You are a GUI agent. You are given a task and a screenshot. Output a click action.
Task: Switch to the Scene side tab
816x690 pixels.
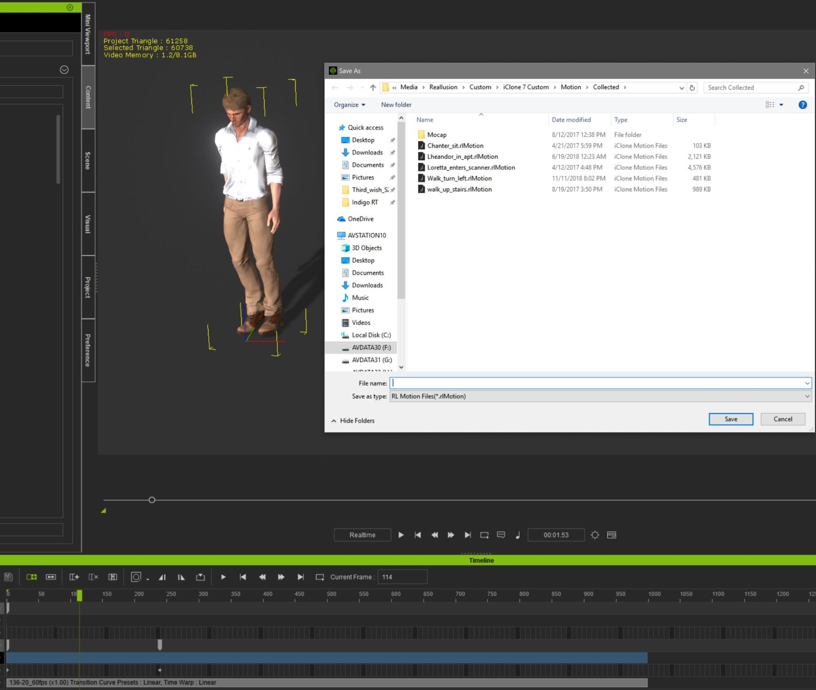pyautogui.click(x=88, y=161)
